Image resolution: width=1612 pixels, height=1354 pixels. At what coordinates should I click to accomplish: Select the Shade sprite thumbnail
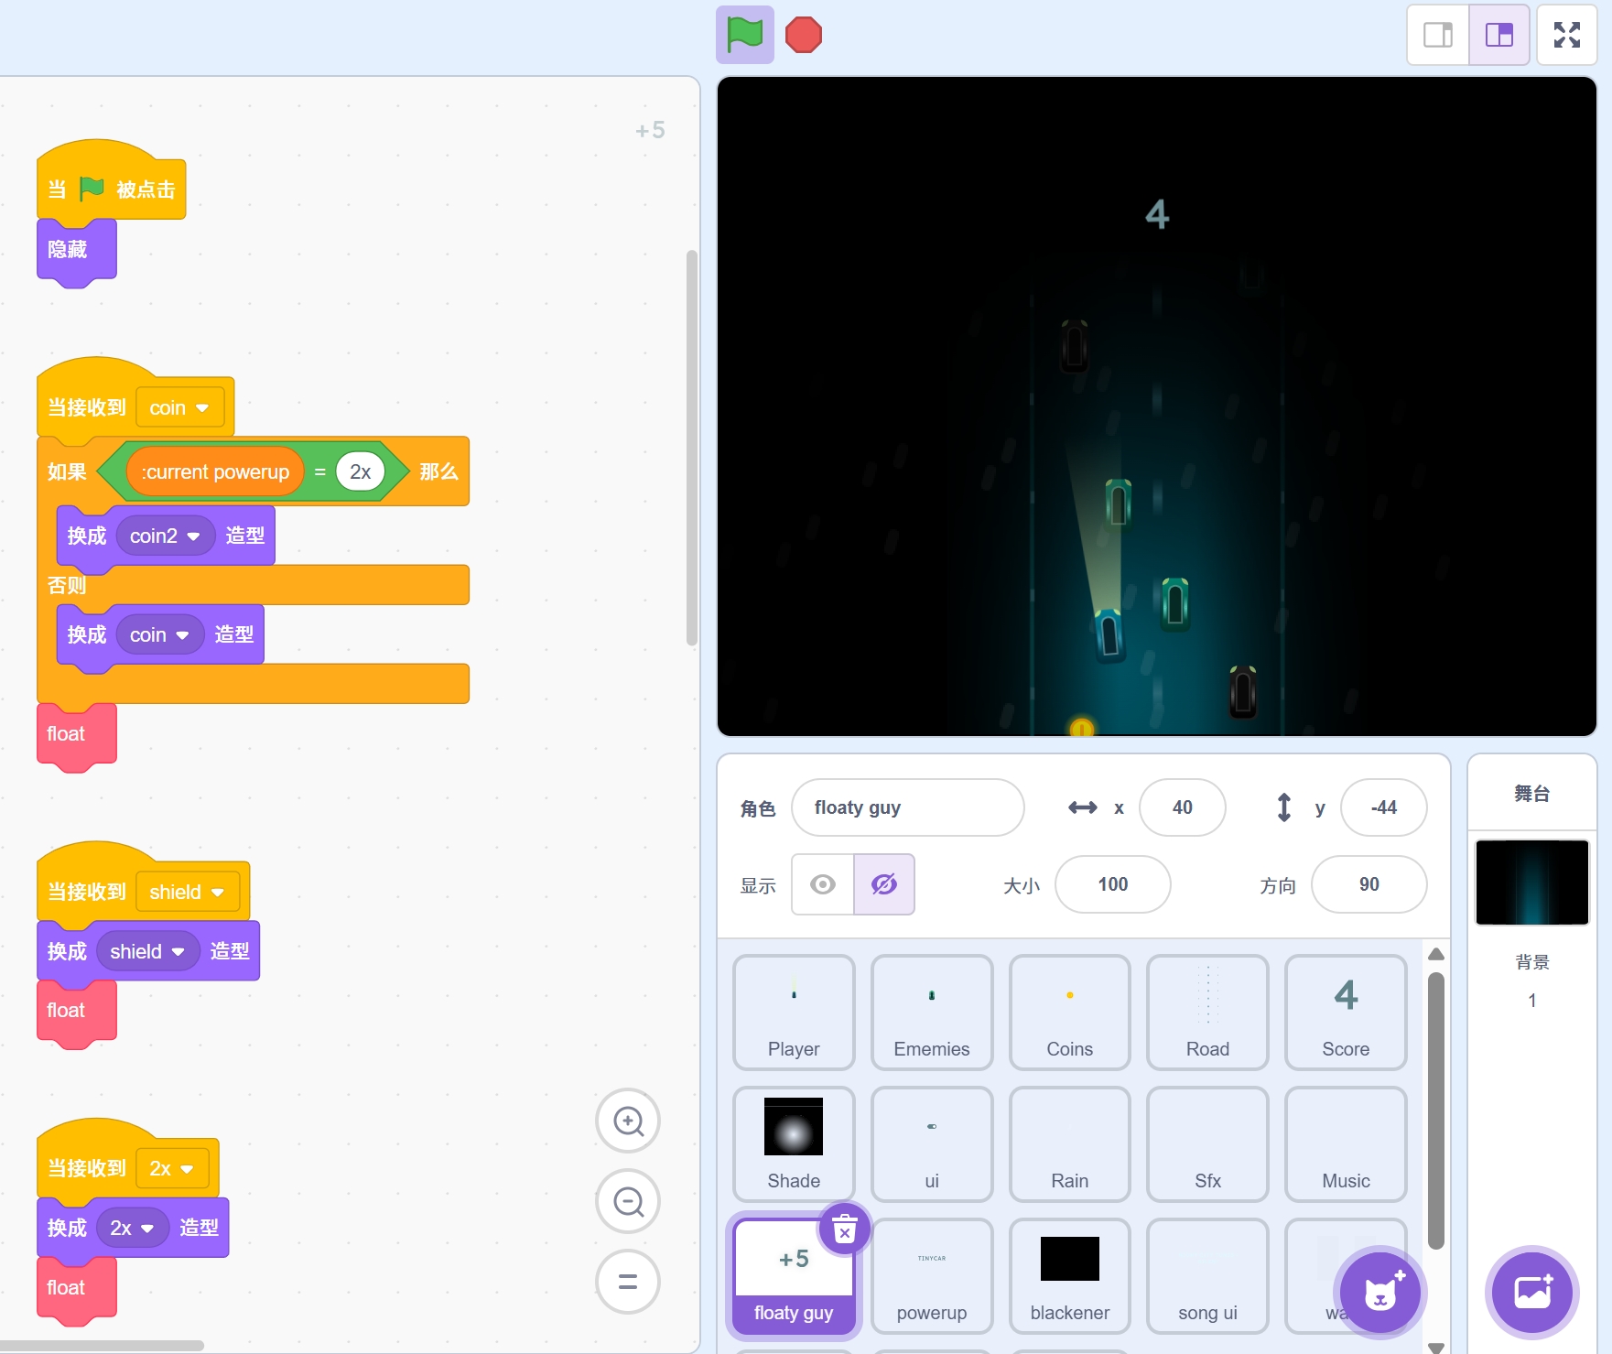[794, 1143]
